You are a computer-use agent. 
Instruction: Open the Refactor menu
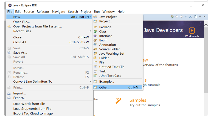coord(43,11)
